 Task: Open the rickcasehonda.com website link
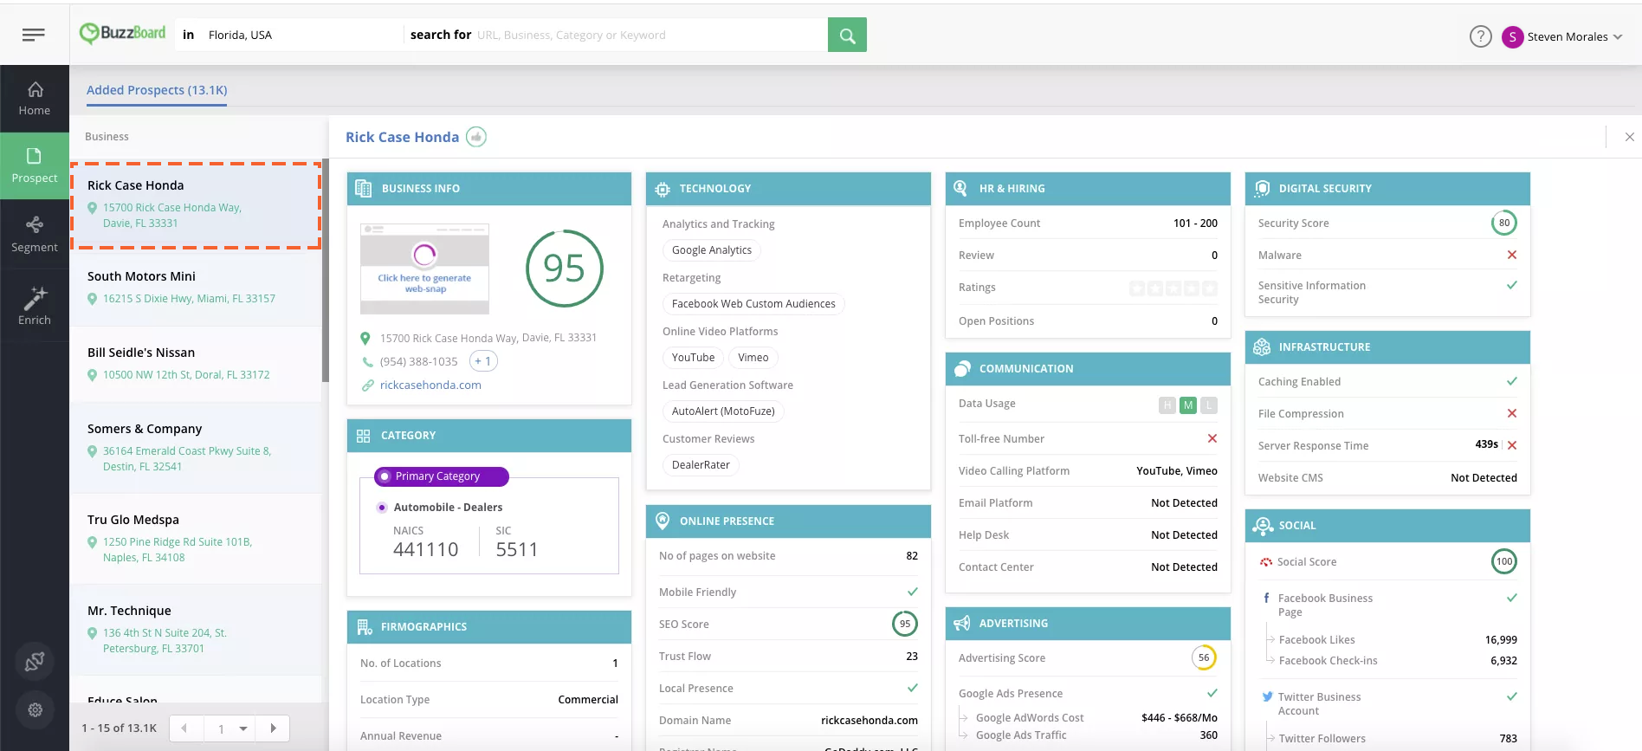point(430,385)
